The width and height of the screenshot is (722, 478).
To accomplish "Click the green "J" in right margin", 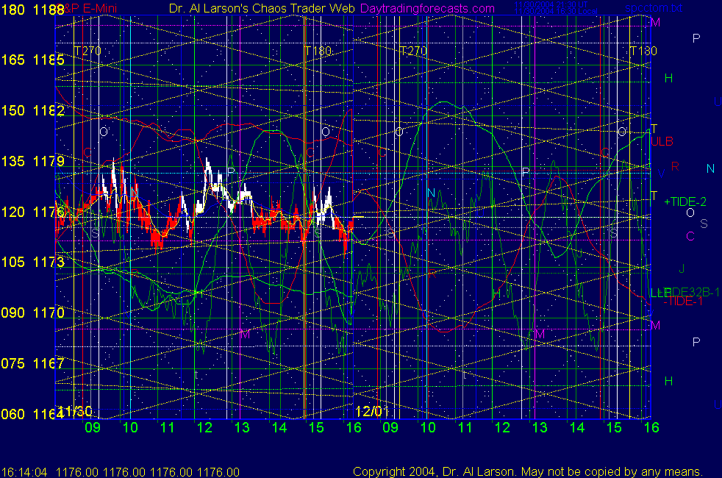I will pyautogui.click(x=682, y=268).
